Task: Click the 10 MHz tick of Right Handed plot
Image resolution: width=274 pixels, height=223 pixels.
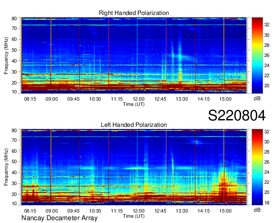Action: tap(14, 92)
